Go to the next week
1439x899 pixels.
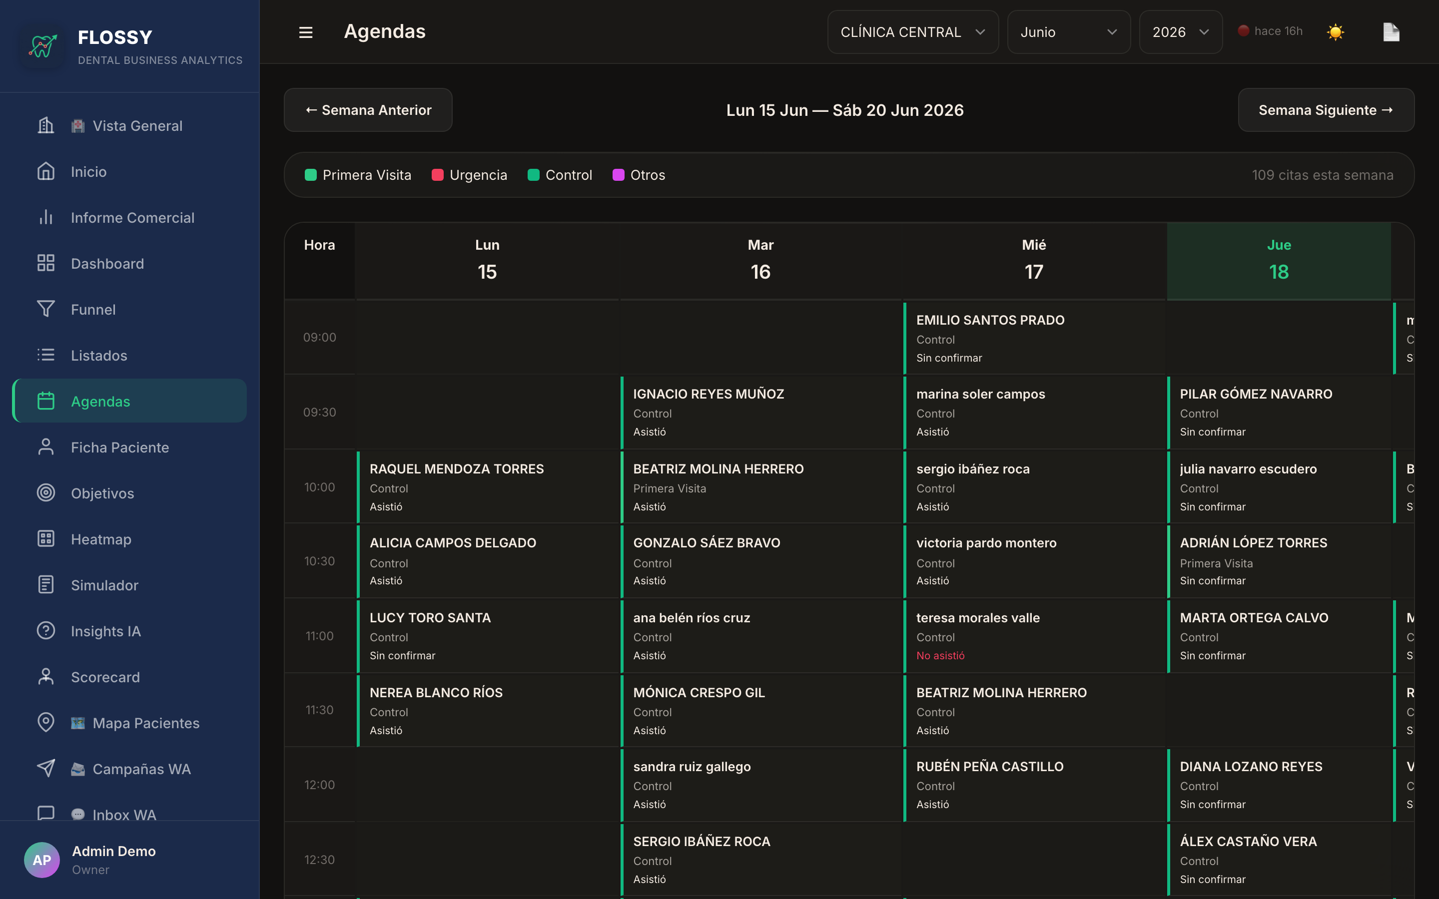(x=1326, y=110)
